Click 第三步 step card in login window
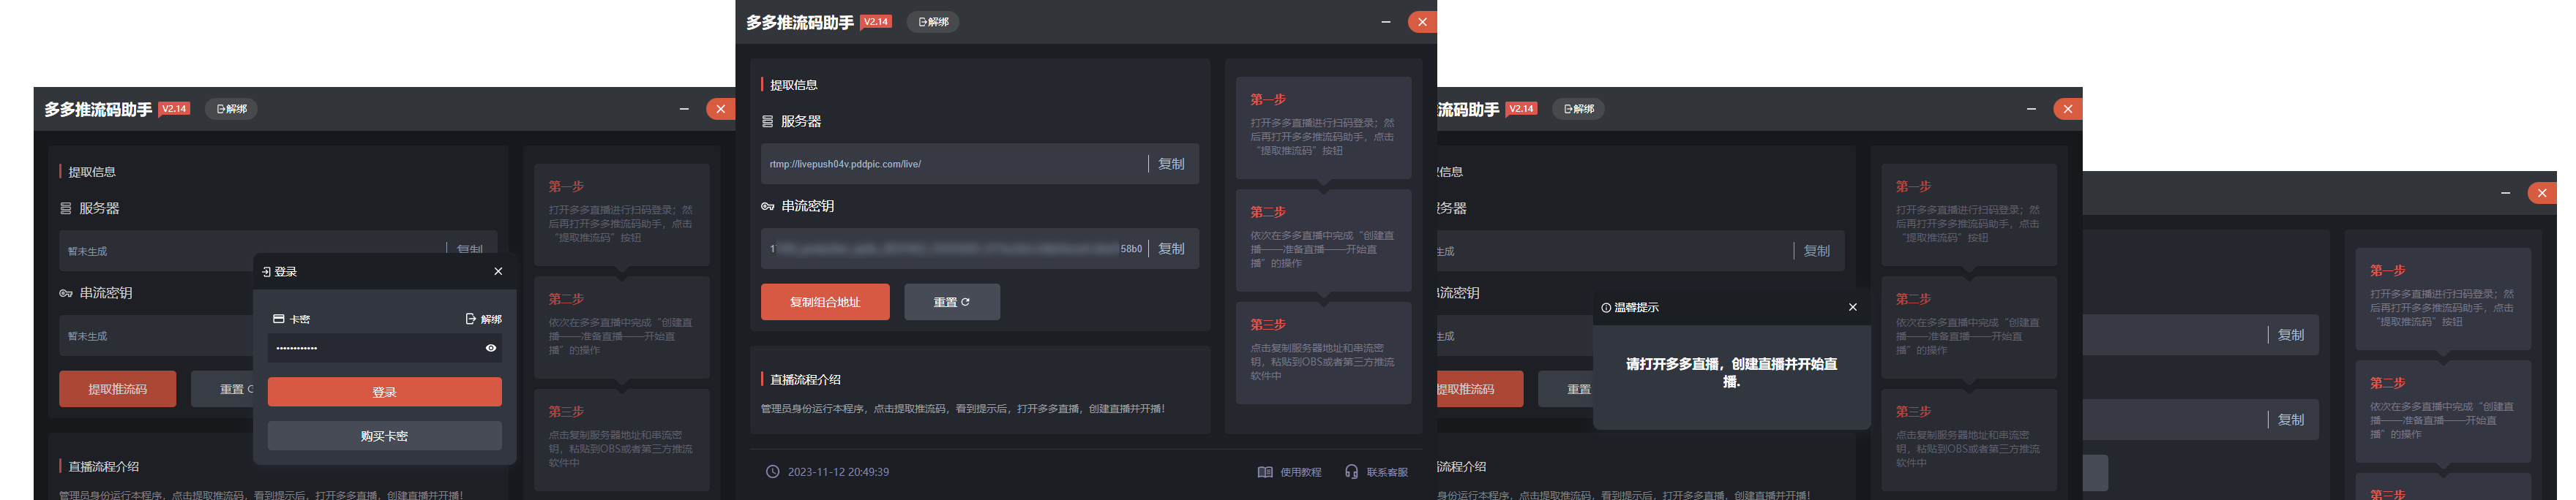The image size is (2576, 500). (x=622, y=440)
